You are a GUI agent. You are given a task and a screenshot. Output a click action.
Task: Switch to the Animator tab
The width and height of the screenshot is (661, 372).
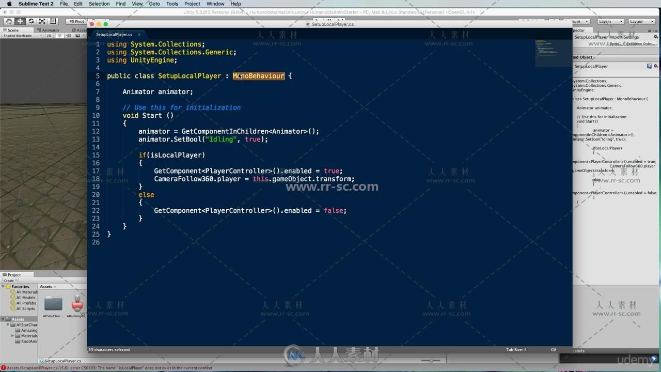click(x=48, y=30)
